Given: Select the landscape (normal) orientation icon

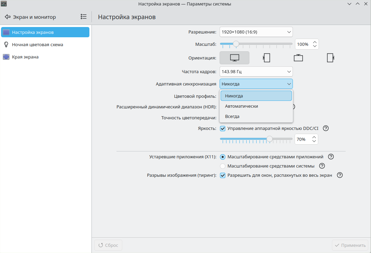Looking at the screenshot, I should pyautogui.click(x=234, y=58).
